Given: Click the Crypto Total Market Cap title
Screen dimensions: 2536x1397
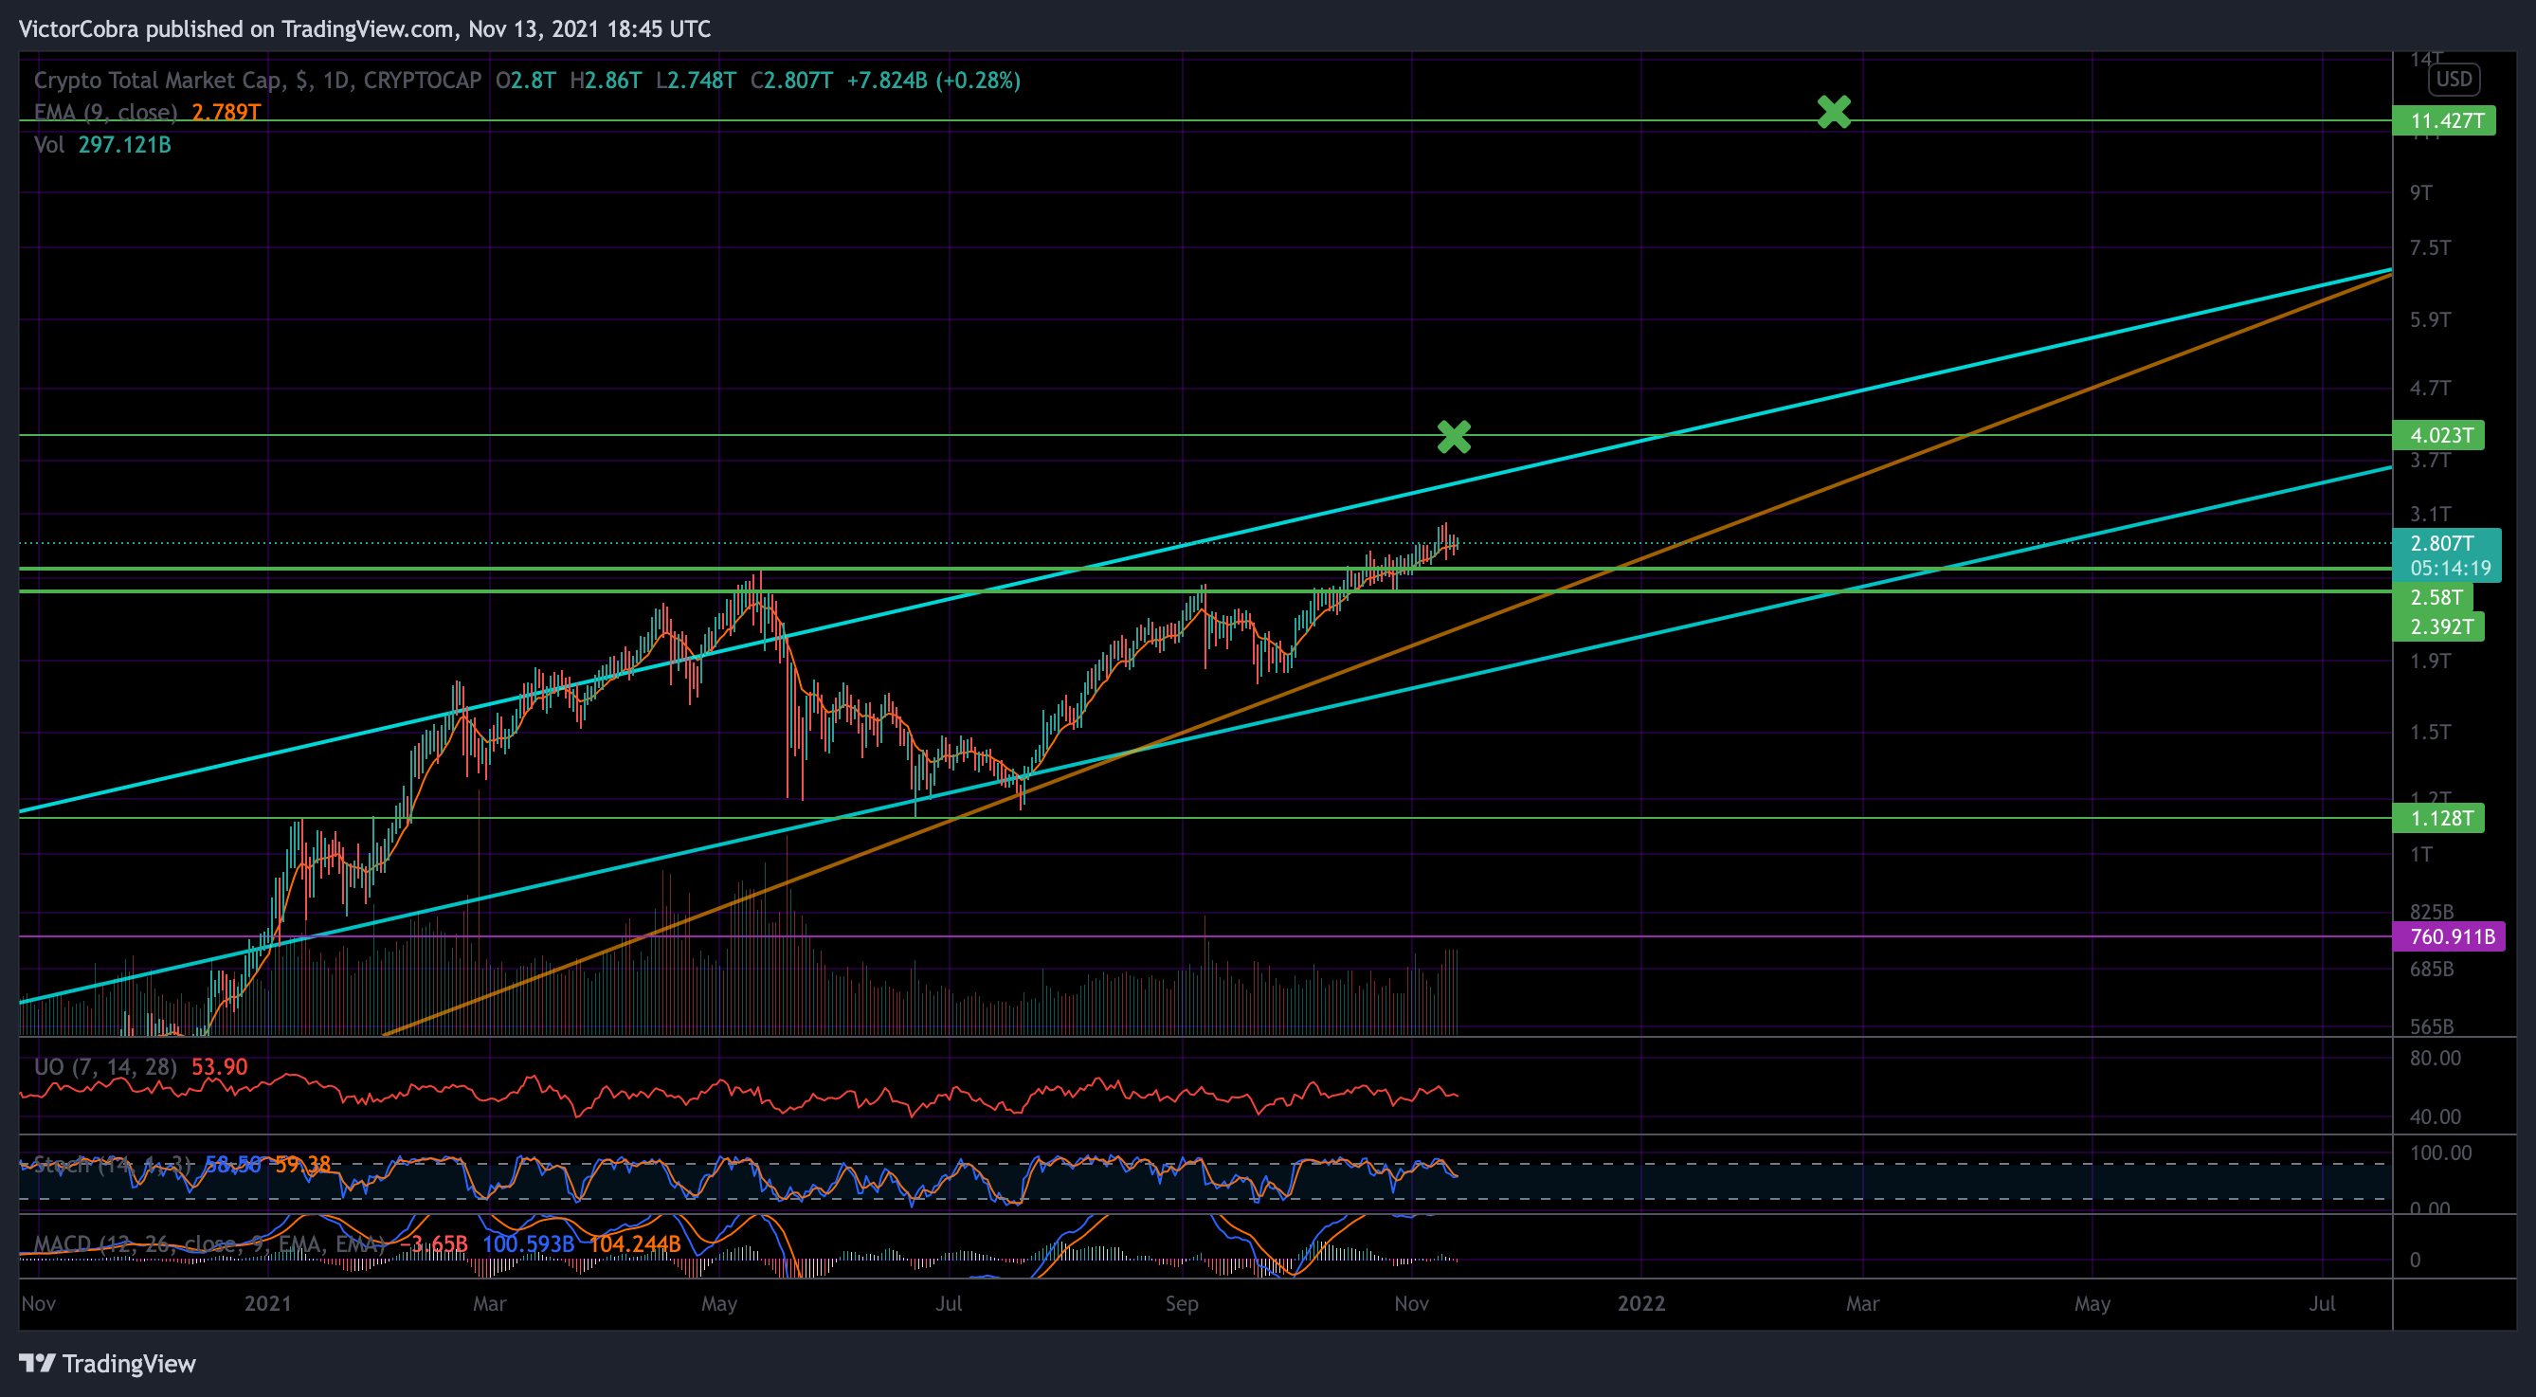Looking at the screenshot, I should (258, 81).
